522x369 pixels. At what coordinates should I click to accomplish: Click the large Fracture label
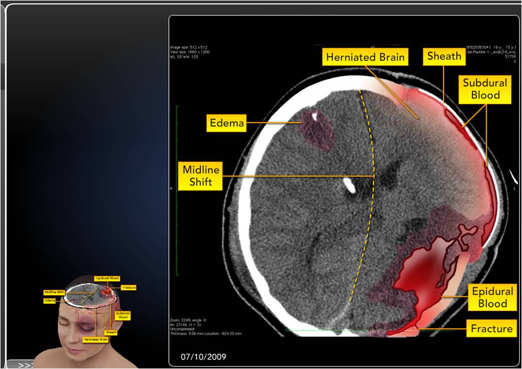click(492, 328)
